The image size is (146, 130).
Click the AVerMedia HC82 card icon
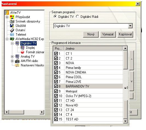click(12, 39)
